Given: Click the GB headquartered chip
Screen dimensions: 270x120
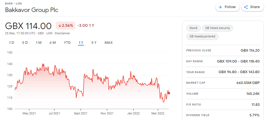Looking at the screenshot, I should [x=202, y=36].
